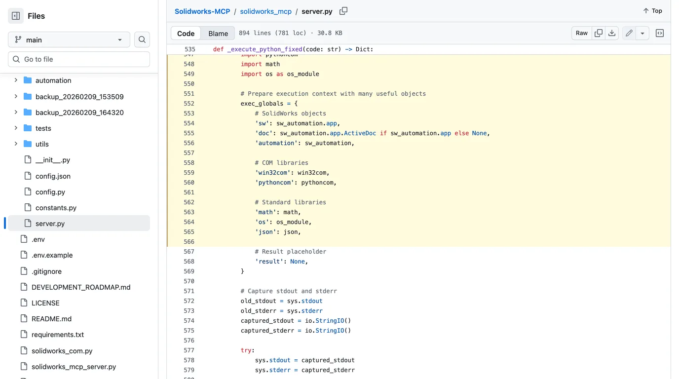
Task: Open requirements.txt file
Action: (58, 335)
